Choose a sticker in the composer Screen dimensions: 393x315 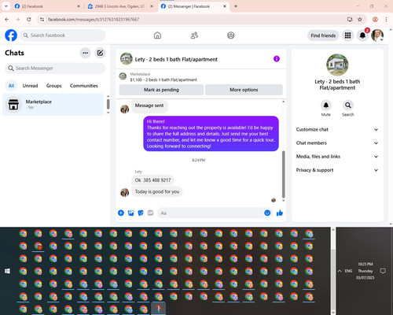pos(141,213)
